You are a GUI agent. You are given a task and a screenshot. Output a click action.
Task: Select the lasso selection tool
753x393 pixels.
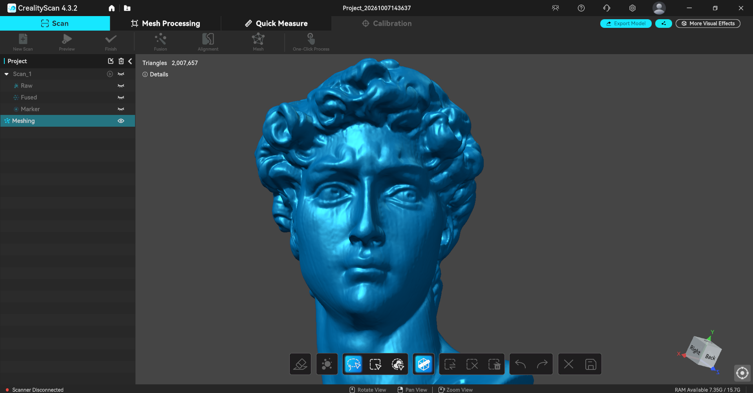click(x=353, y=364)
